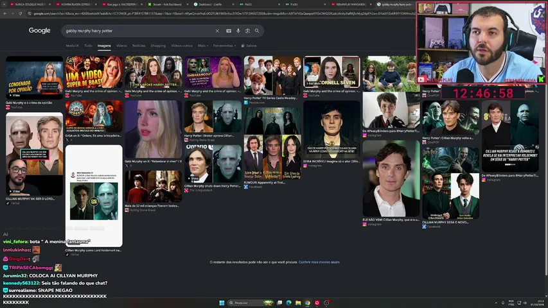The image size is (548, 308).
Task: Open 'RUMOUR: Apparently at first' Facebook image
Action: point(272,144)
